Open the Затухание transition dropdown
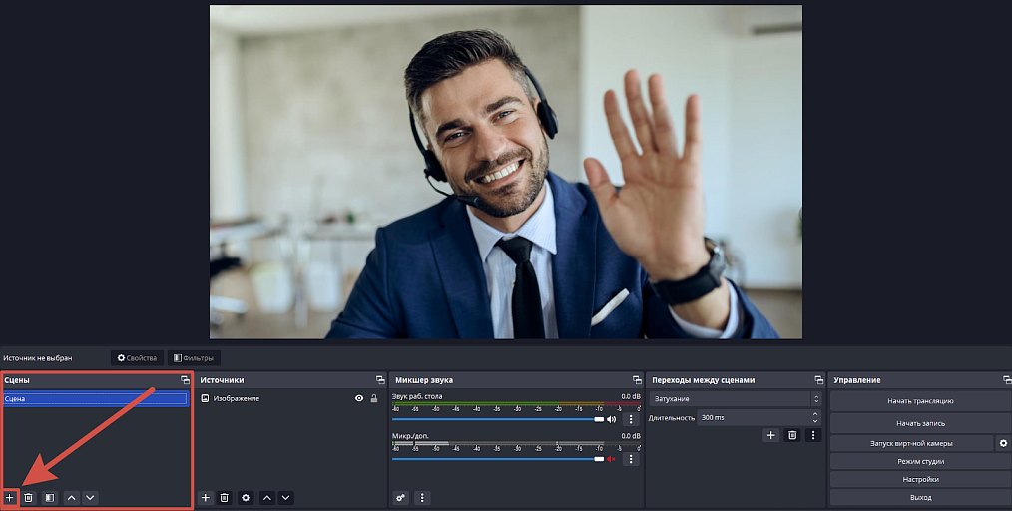The height and width of the screenshot is (511, 1012). click(x=736, y=399)
